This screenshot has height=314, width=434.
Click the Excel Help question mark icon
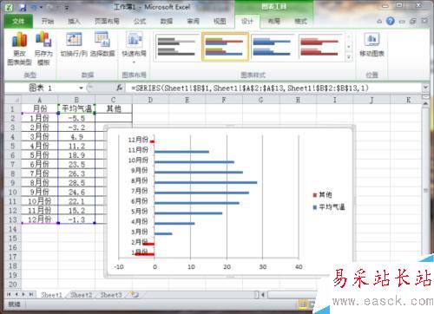[x=391, y=21]
